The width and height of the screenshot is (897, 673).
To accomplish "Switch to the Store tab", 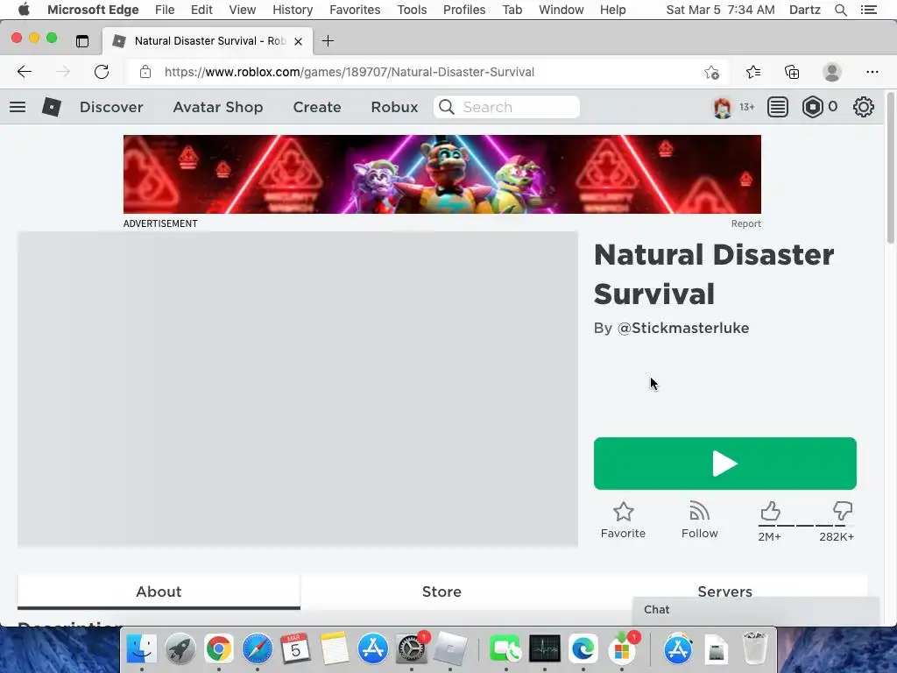I will (x=441, y=592).
